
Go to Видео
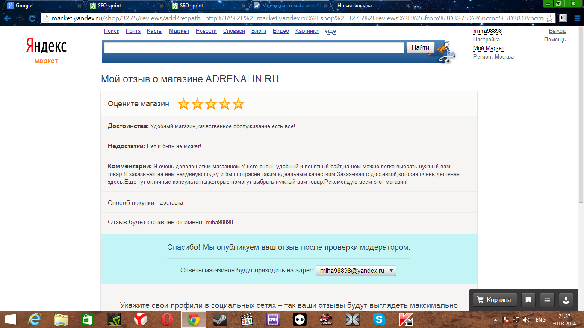tap(281, 31)
